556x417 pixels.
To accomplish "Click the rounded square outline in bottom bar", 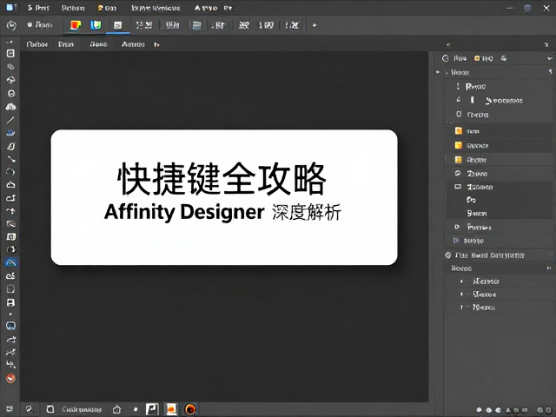I will (x=50, y=409).
